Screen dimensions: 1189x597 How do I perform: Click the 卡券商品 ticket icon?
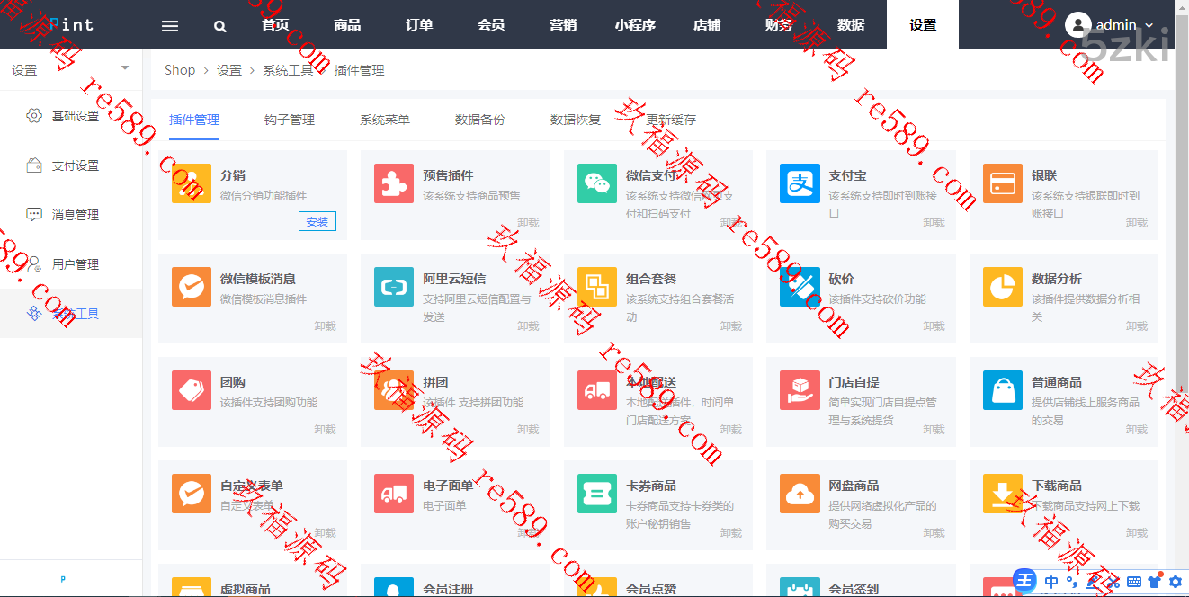[597, 494]
